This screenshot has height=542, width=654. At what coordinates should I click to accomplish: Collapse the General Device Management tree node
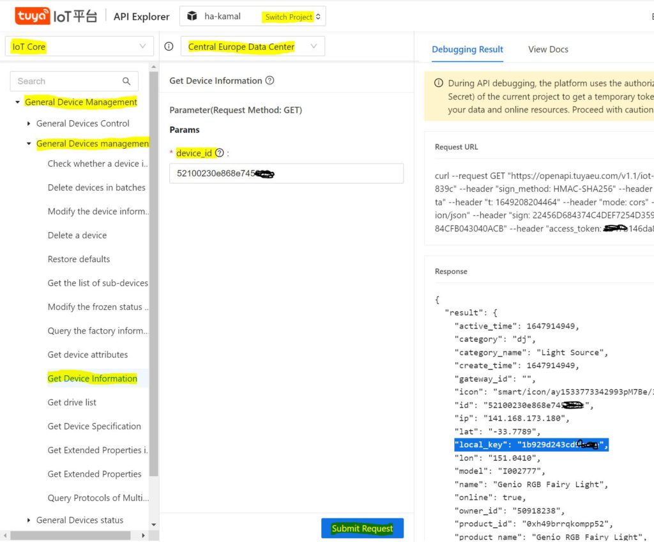click(17, 102)
